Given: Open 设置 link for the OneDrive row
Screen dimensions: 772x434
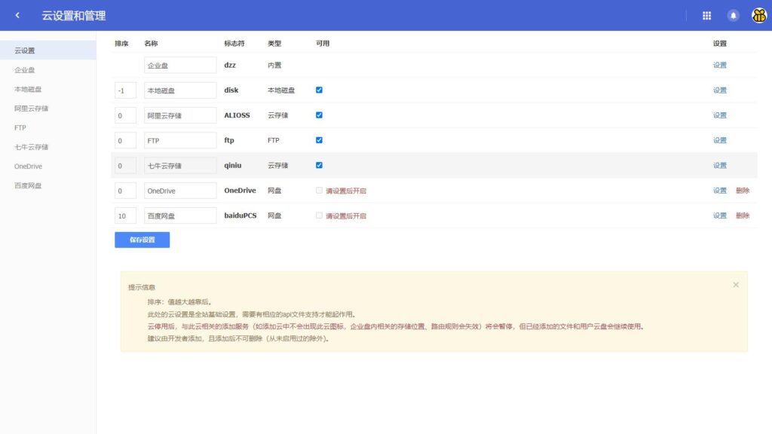Looking at the screenshot, I should tap(719, 190).
